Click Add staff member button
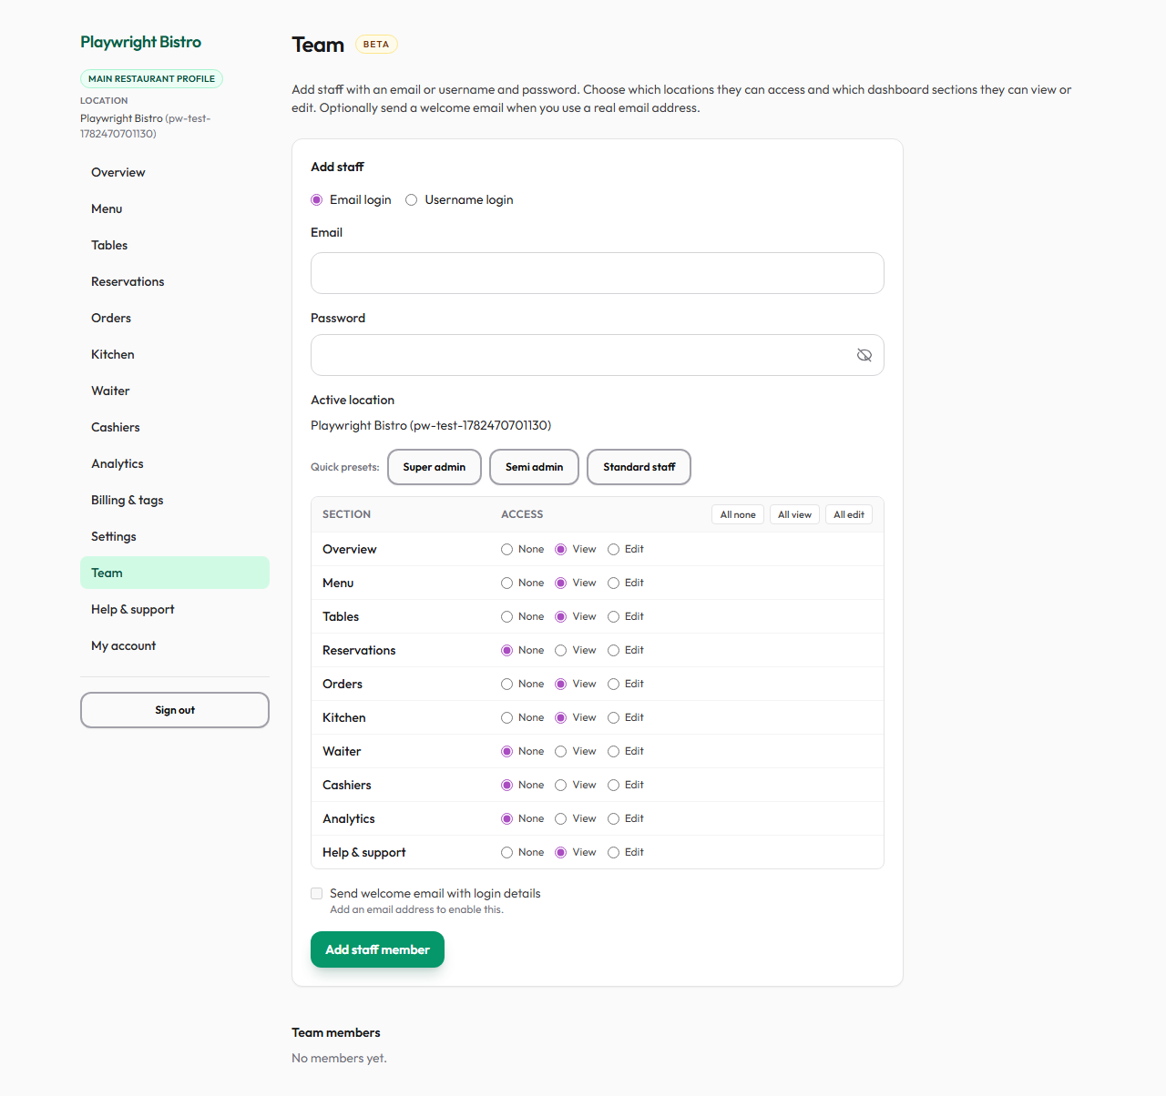Viewport: 1166px width, 1096px height. [377, 949]
